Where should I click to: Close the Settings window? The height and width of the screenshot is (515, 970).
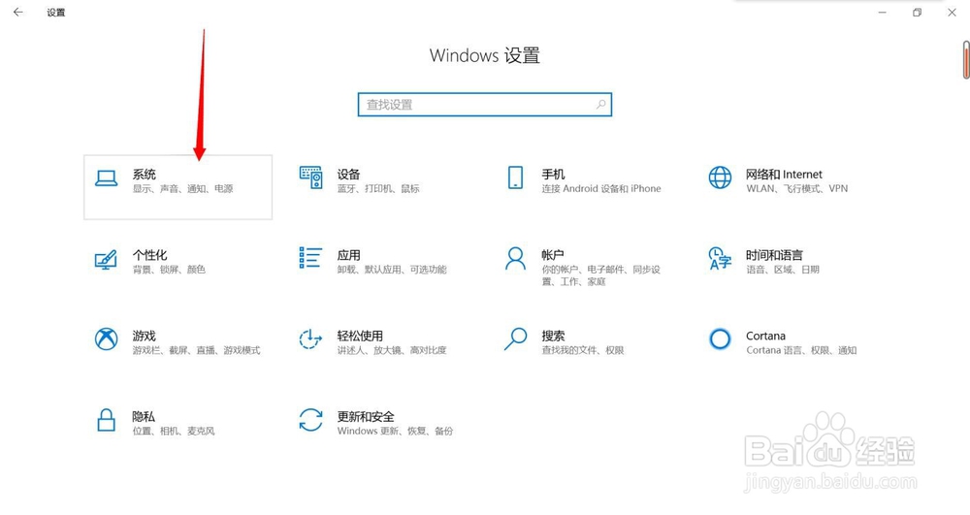coord(953,13)
